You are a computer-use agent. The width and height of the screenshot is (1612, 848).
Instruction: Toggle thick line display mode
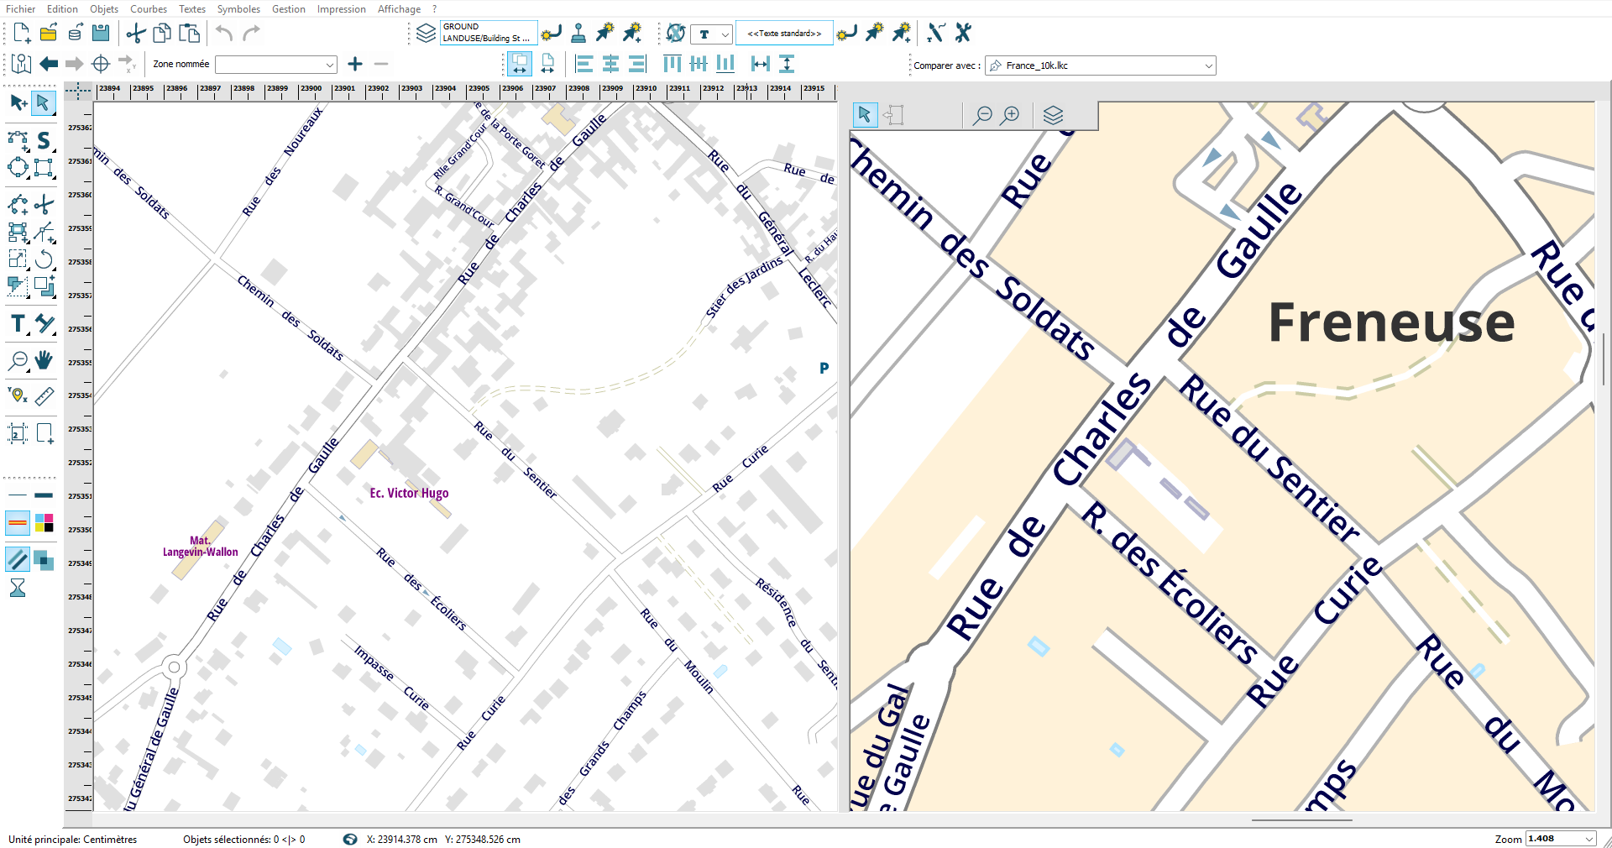click(x=44, y=495)
